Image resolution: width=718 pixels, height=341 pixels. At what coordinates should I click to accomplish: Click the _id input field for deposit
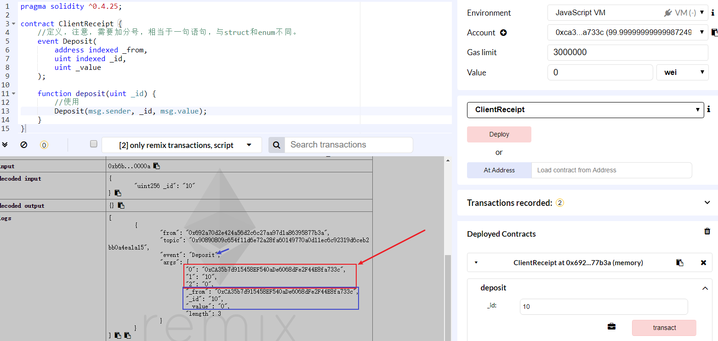click(604, 307)
